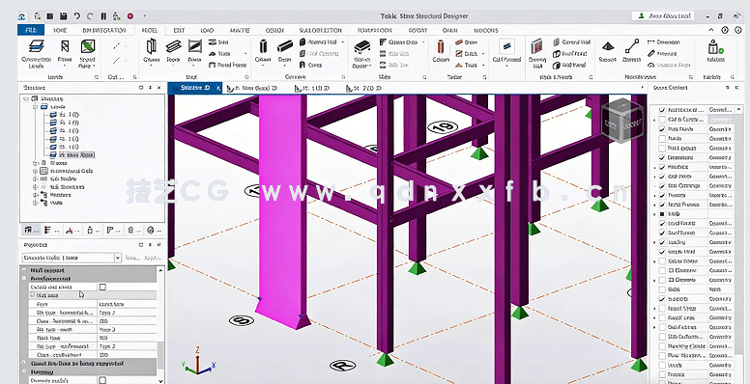Collapse the Reinforcement properties section
Viewport: 750px width, 384px height.
click(24, 279)
